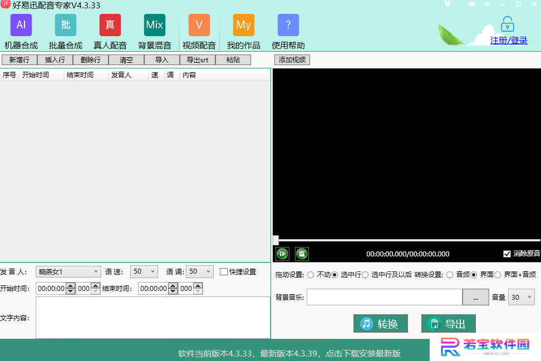This screenshot has width=541, height=361.
Task: Increase 结束时间 milliseconds with up arrow
Action: [198, 285]
